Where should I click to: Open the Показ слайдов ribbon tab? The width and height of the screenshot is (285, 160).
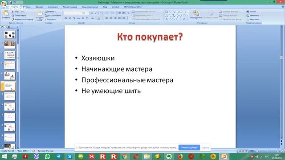pos(70,7)
